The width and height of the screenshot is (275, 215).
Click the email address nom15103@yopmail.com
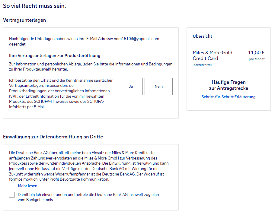point(136,39)
